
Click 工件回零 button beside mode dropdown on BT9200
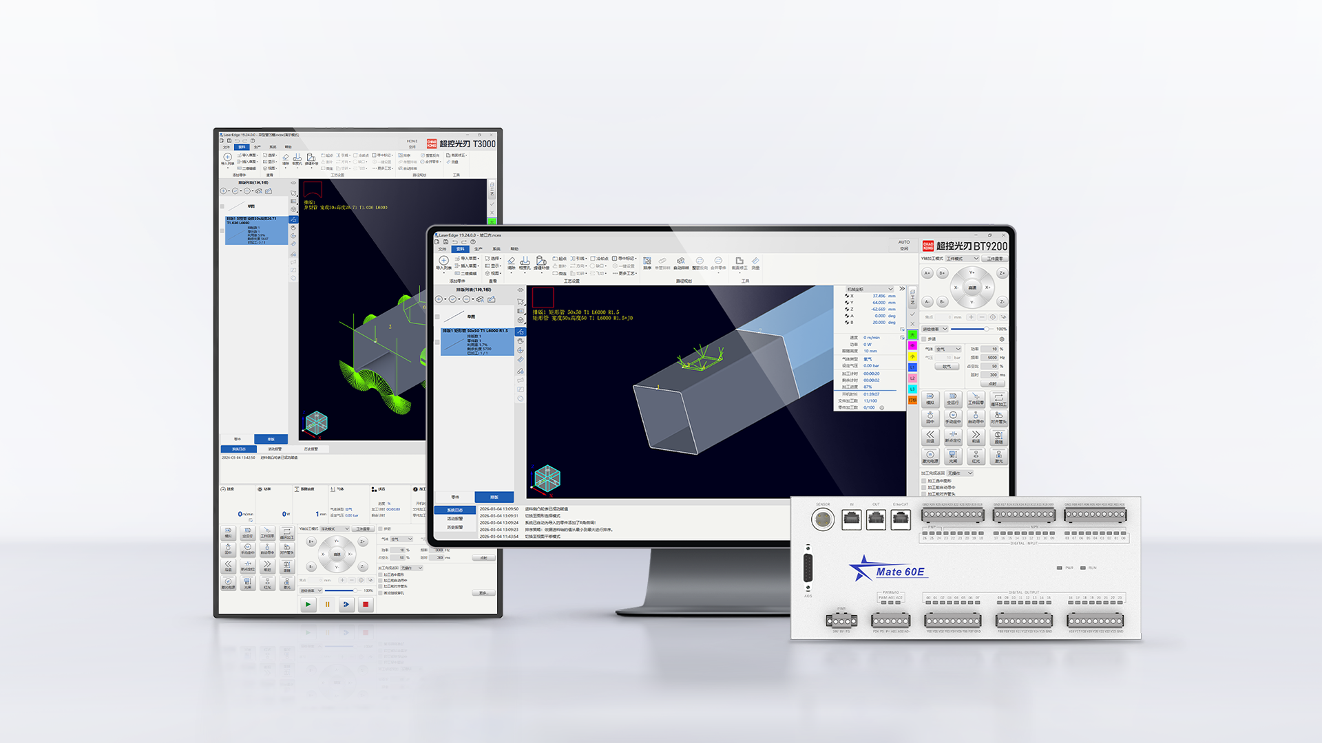(x=995, y=259)
